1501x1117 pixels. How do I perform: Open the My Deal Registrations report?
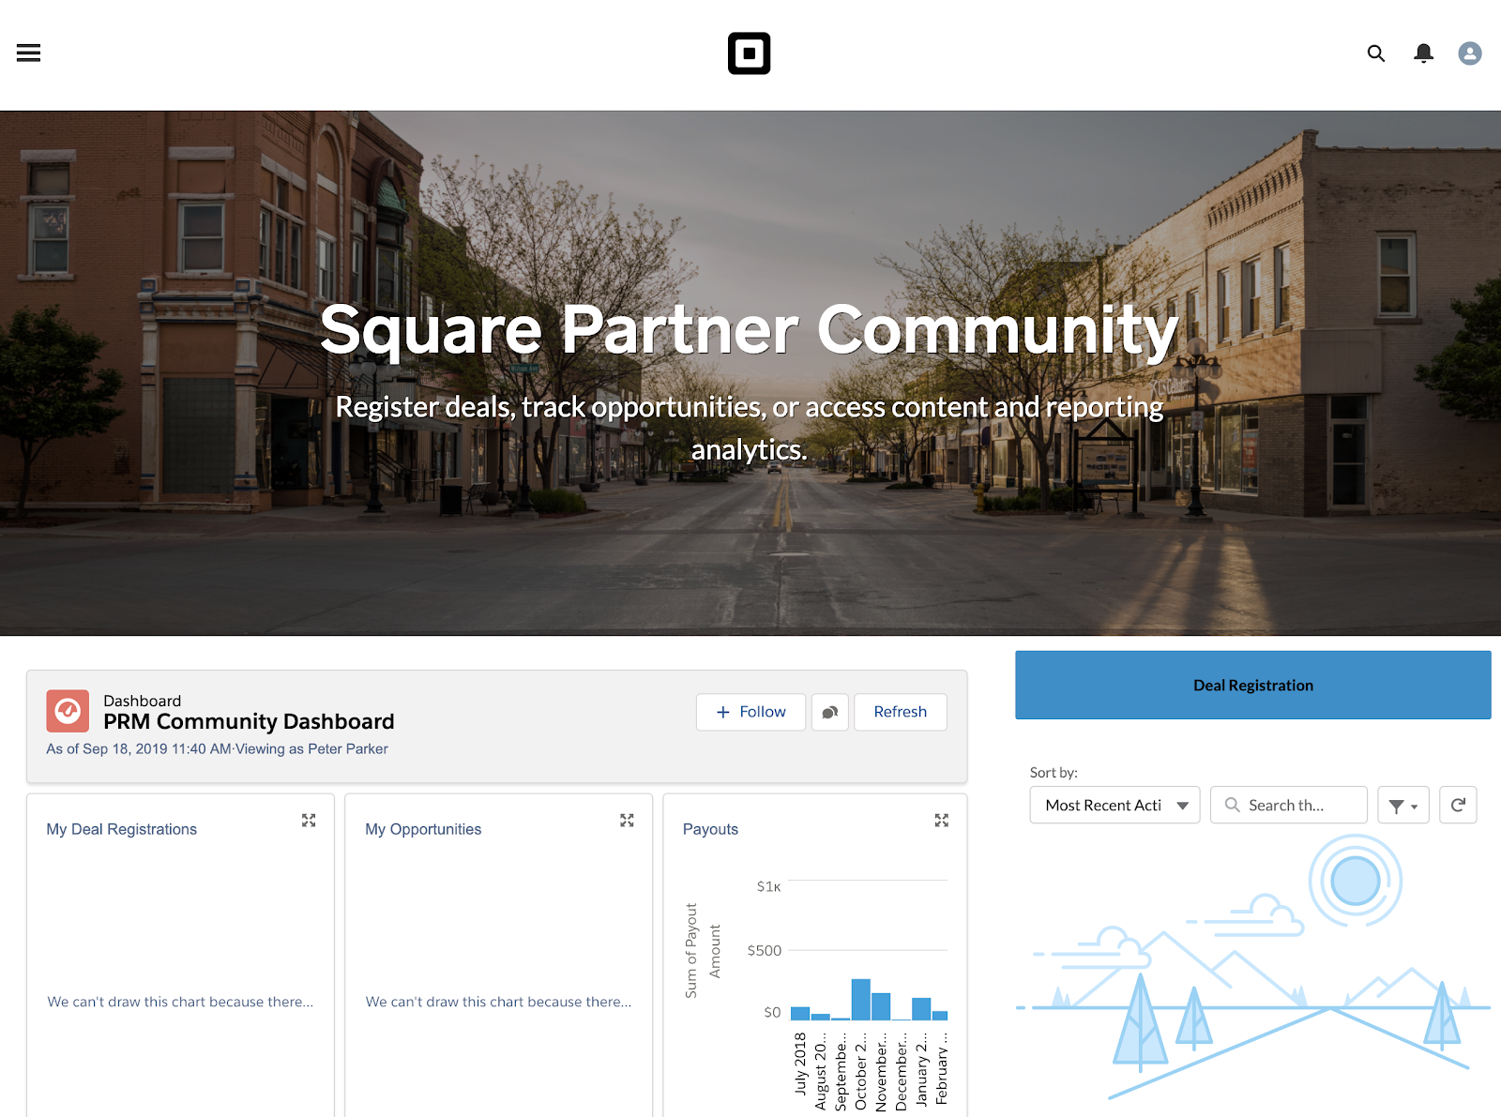tap(122, 829)
